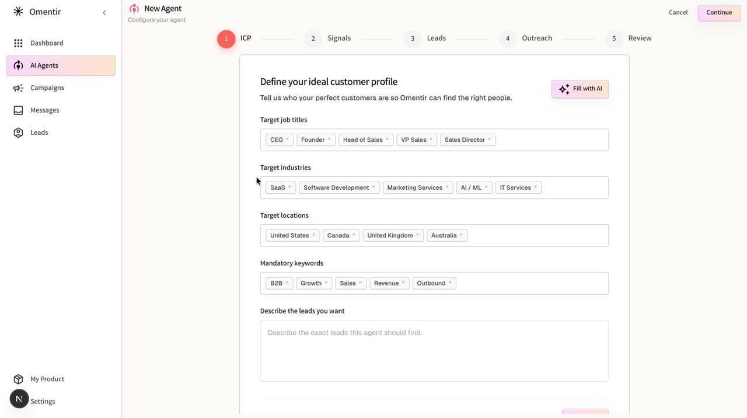Click the My Product box icon
This screenshot has height=418, width=747.
point(18,379)
